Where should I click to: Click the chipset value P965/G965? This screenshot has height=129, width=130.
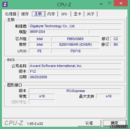click(75, 39)
